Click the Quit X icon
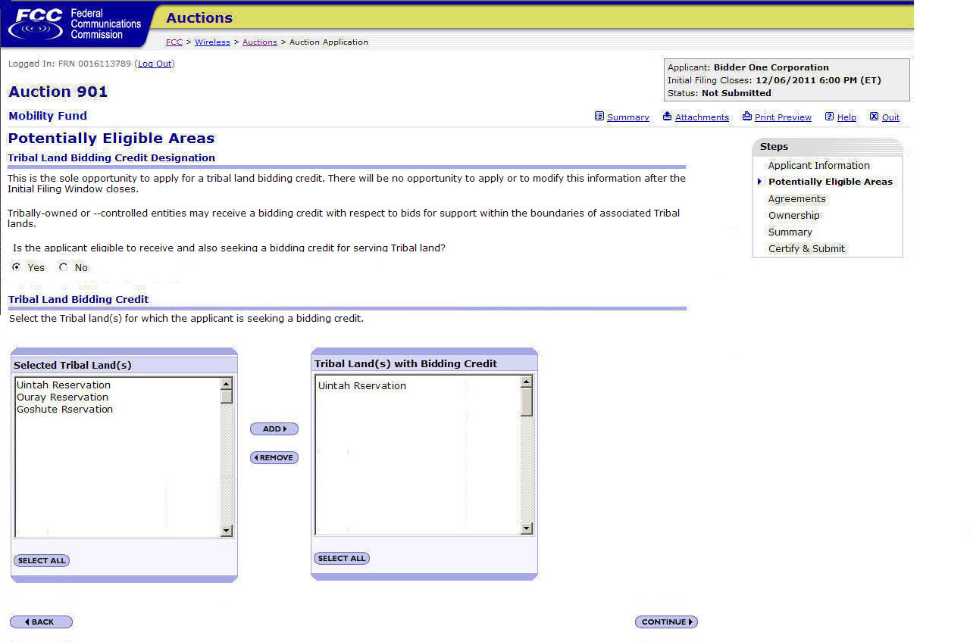970x642 pixels. click(874, 117)
